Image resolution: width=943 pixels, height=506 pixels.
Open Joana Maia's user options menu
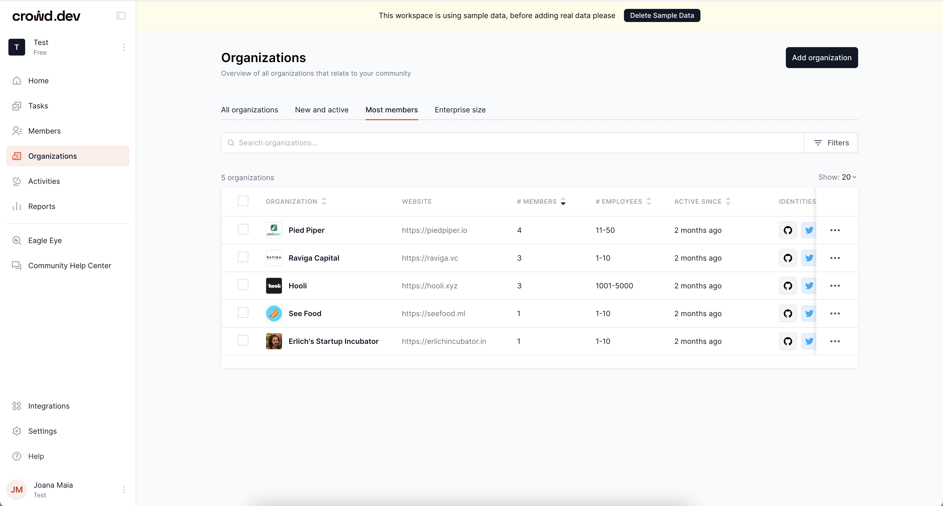124,490
